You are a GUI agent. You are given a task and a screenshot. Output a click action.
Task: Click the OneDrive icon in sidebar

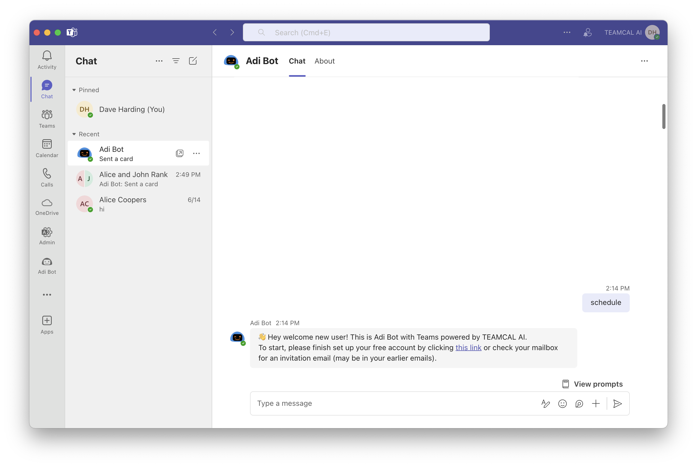click(47, 203)
